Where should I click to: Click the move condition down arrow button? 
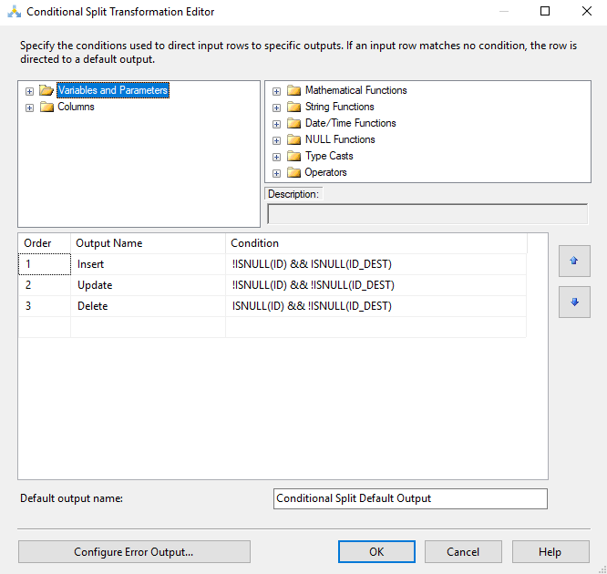(x=574, y=302)
